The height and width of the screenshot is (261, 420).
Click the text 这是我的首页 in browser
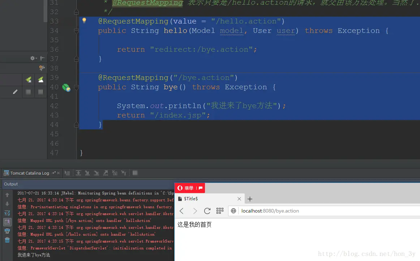(x=194, y=224)
